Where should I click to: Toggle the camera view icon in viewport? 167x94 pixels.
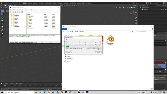(x=136, y=23)
